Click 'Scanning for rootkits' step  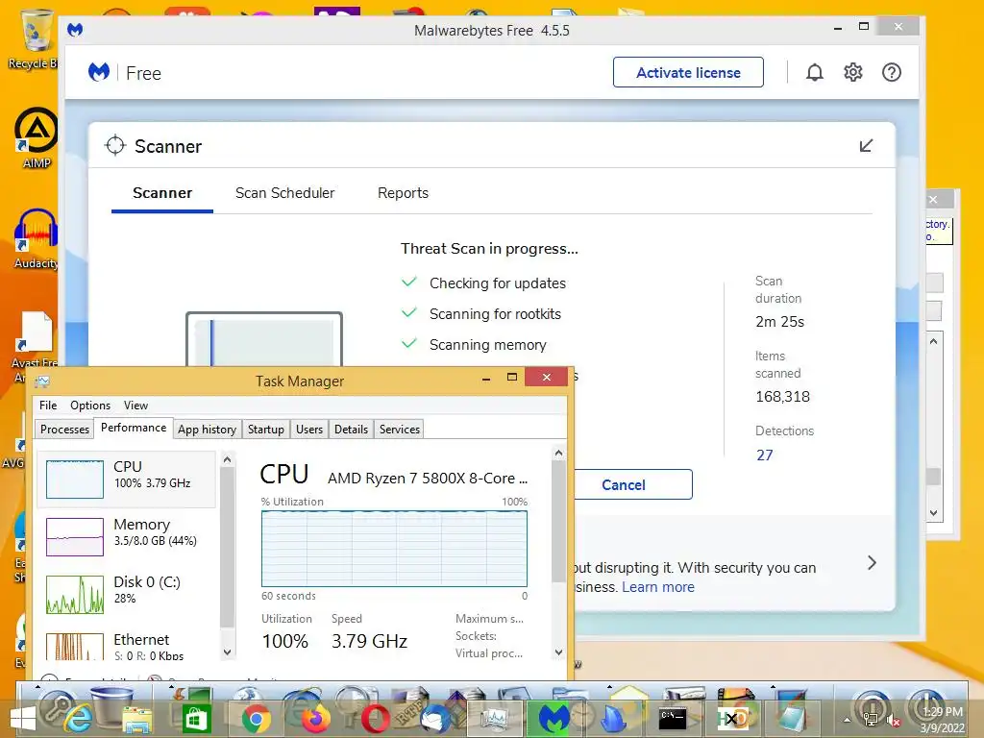[495, 314]
